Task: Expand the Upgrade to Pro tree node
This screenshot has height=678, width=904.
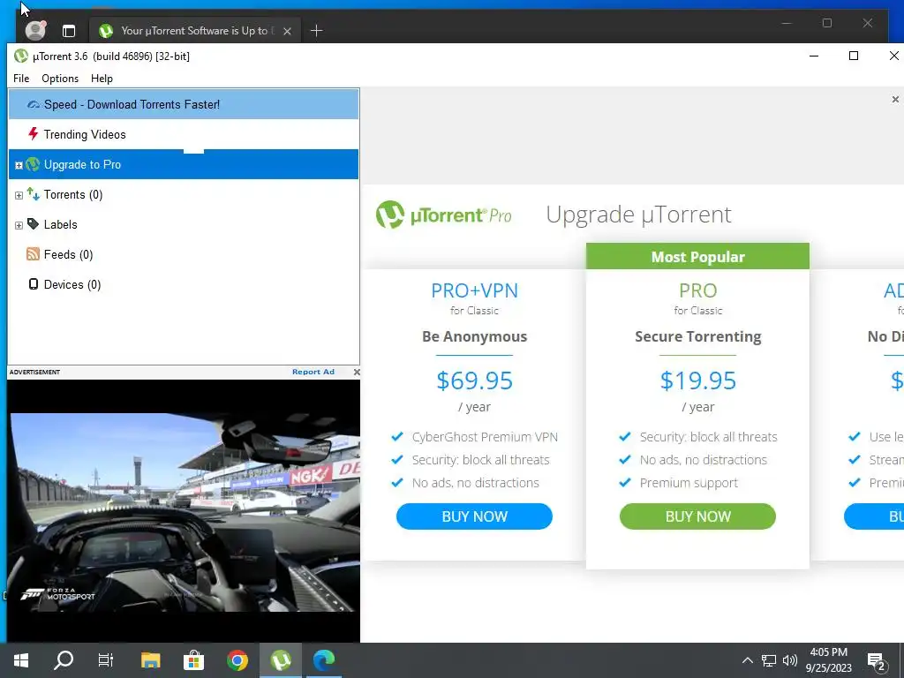Action: 19,165
